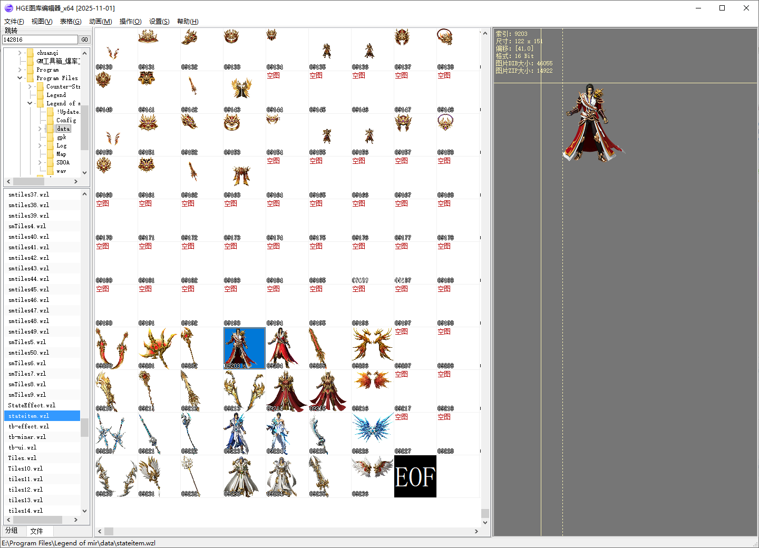Click the sprite grid vertical scrollbar thumb

click(485, 513)
